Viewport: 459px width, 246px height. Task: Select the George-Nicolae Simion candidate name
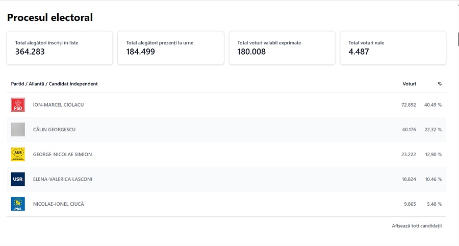pyautogui.click(x=62, y=154)
